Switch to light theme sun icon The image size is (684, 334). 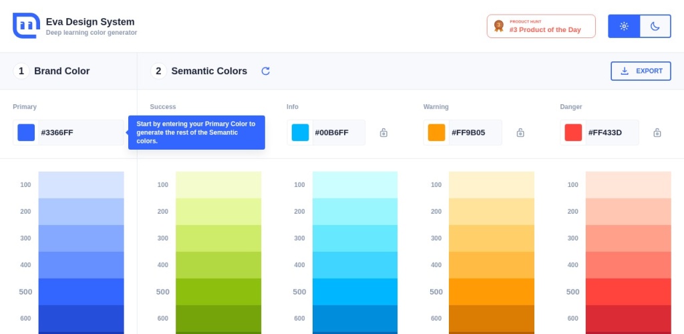click(624, 27)
